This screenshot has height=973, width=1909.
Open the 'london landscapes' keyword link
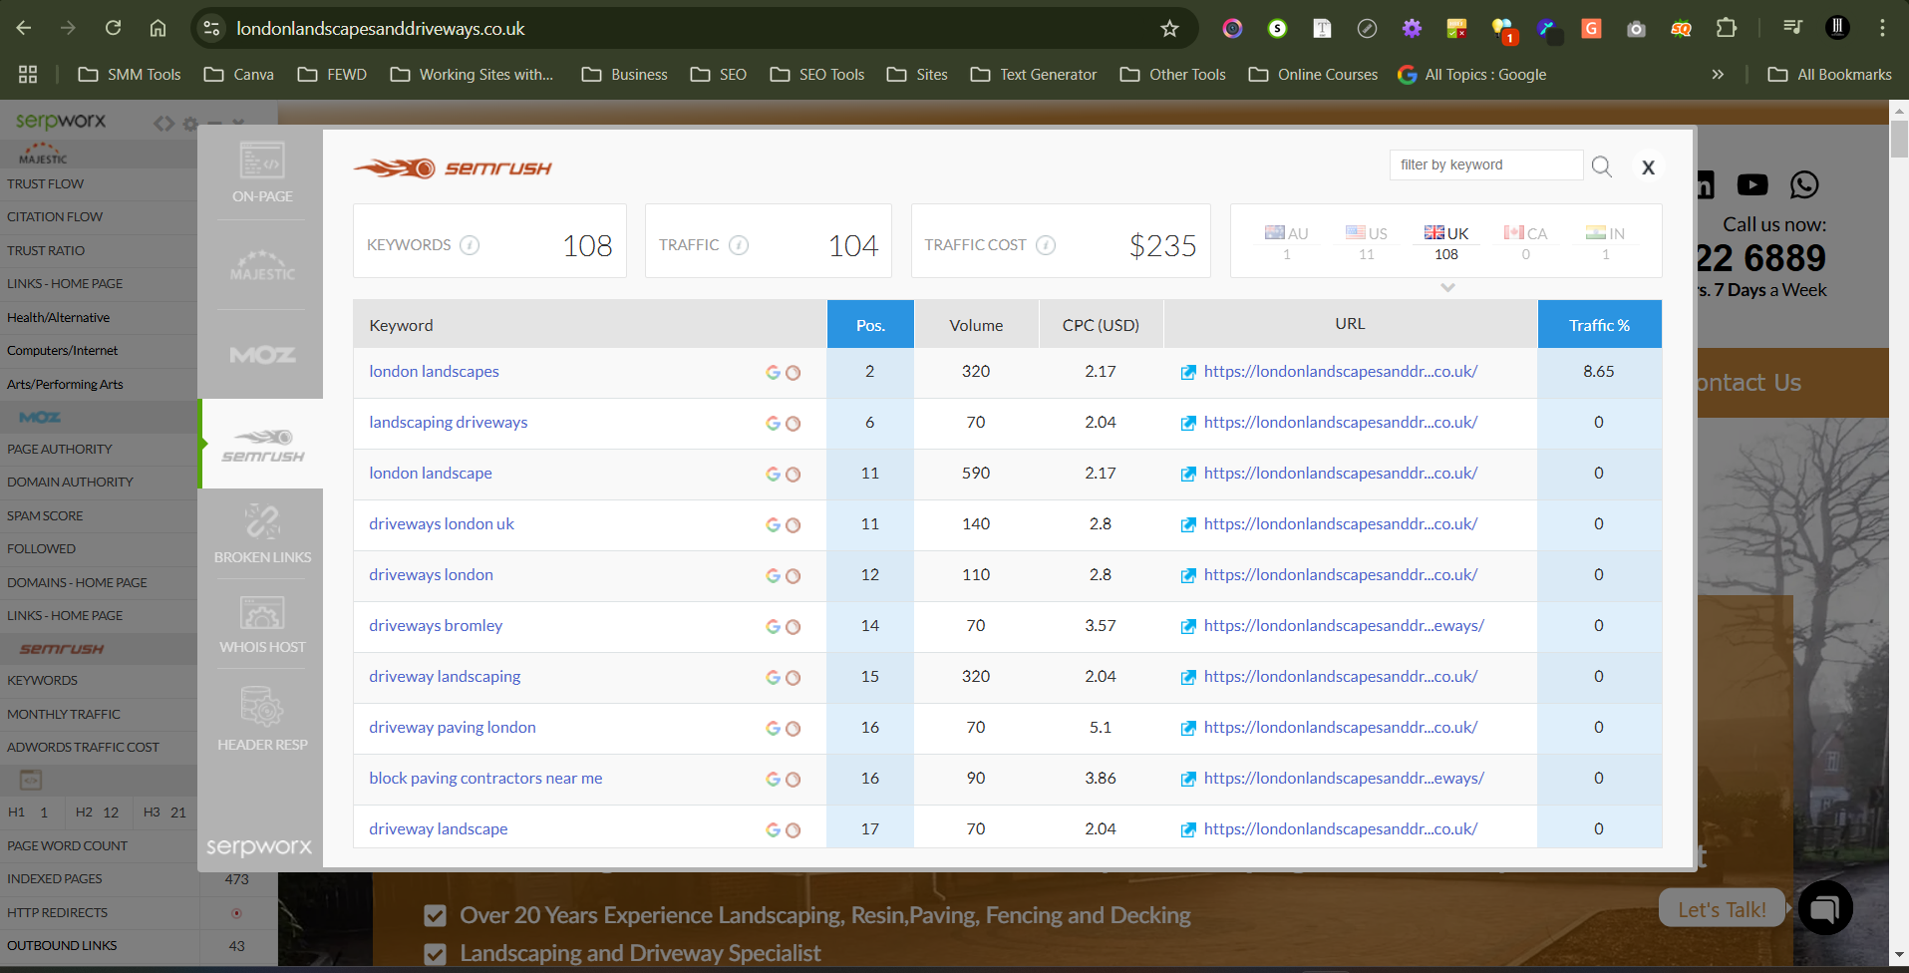(x=434, y=371)
